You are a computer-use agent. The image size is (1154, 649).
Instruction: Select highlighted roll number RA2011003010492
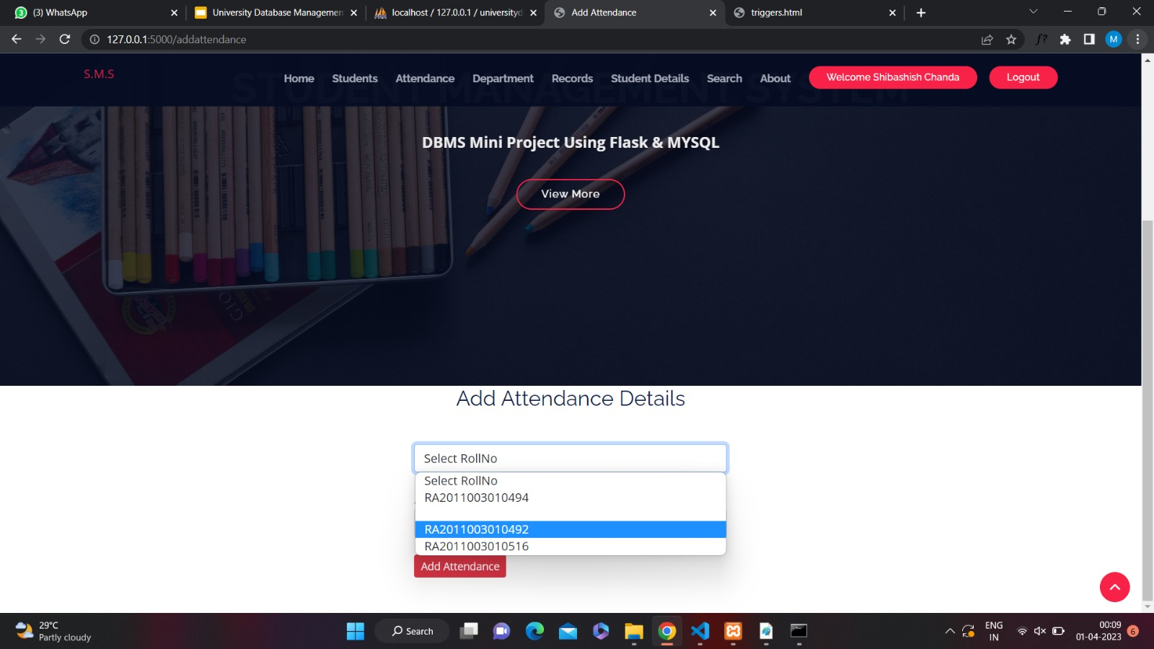(571, 529)
